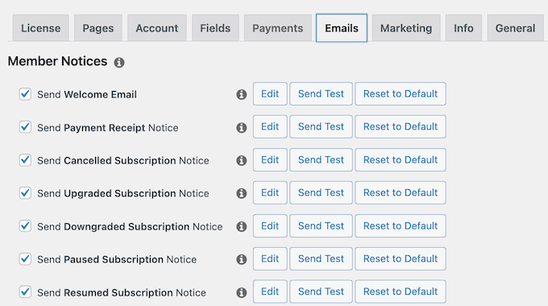Viewport: 548px width, 306px height.
Task: Show info icon for Paused Subscription Notice
Action: 242,259
